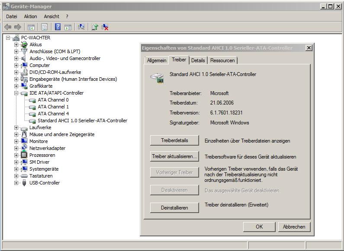
Task: Scan for hardware changes via magnifier icon
Action: [x=81, y=27]
